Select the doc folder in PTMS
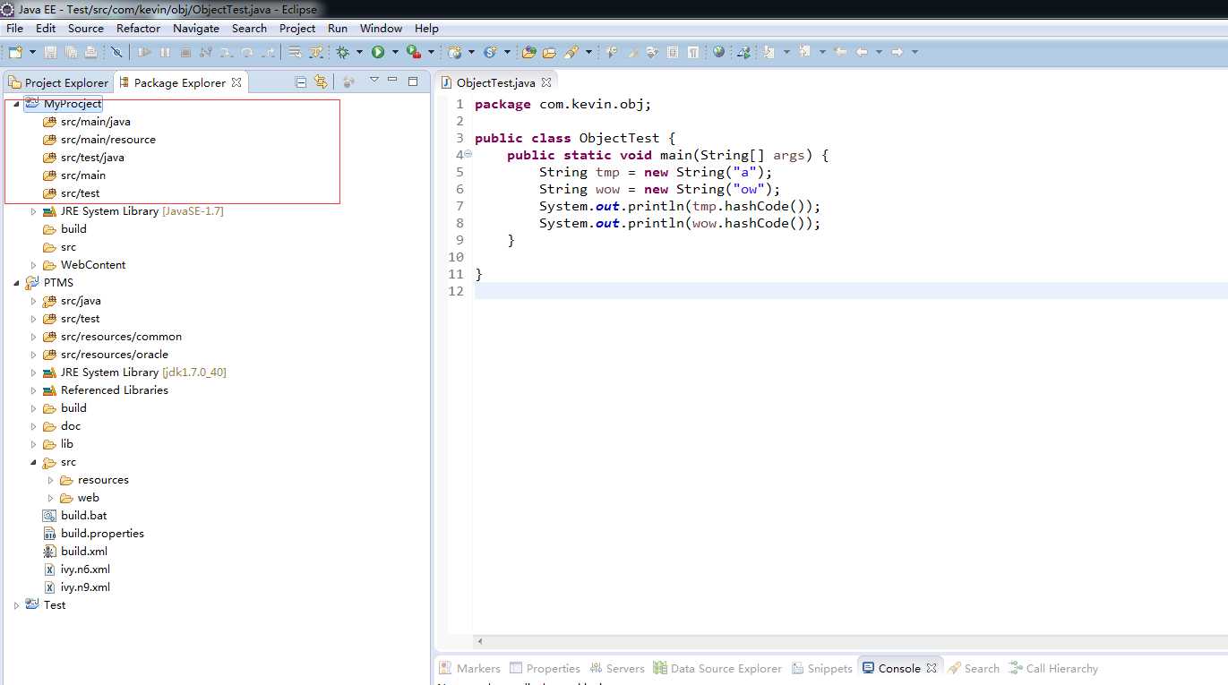This screenshot has height=685, width=1228. 62,426
